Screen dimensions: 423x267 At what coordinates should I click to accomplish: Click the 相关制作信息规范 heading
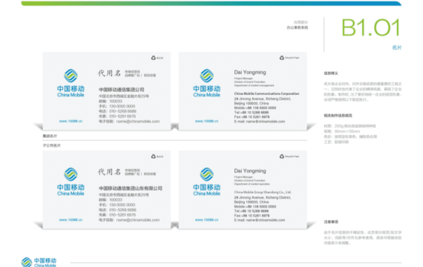pyautogui.click(x=338, y=116)
